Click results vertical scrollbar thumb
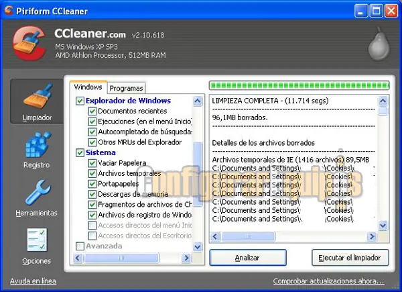Screen dimensions: 402x292 (383, 111)
